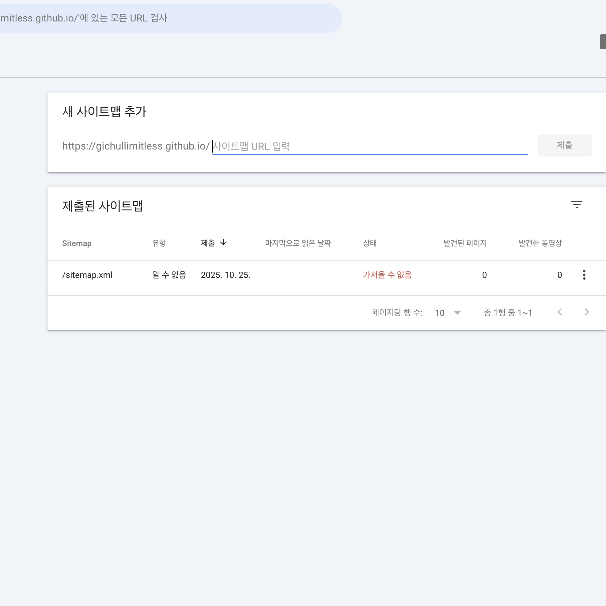
Task: Select the /sitemap.xml row entry
Action: 88,275
